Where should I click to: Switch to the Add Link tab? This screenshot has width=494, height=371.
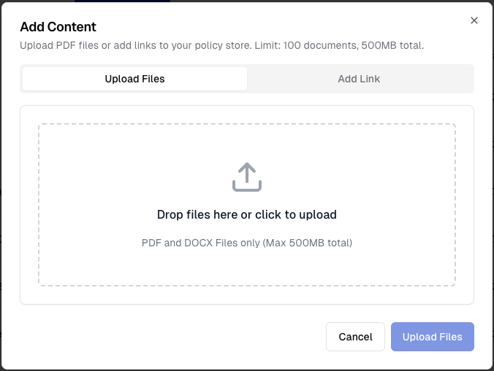tap(359, 79)
